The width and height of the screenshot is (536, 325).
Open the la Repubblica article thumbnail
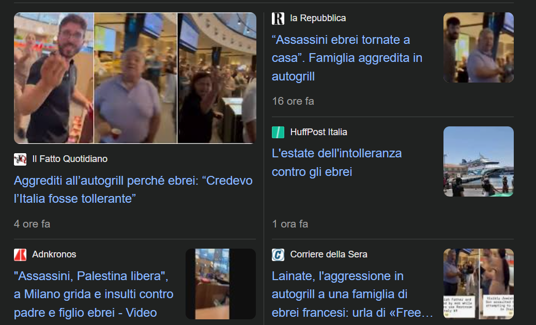point(479,47)
